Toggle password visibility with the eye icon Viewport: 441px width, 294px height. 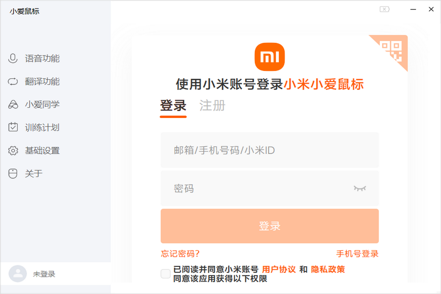pos(360,189)
